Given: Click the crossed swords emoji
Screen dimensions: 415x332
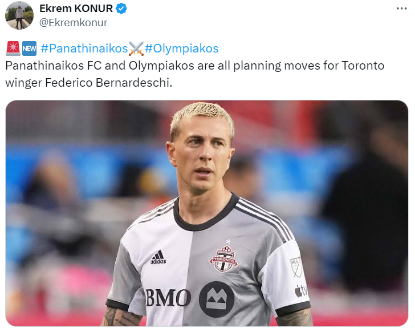Looking at the screenshot, I should point(136,48).
